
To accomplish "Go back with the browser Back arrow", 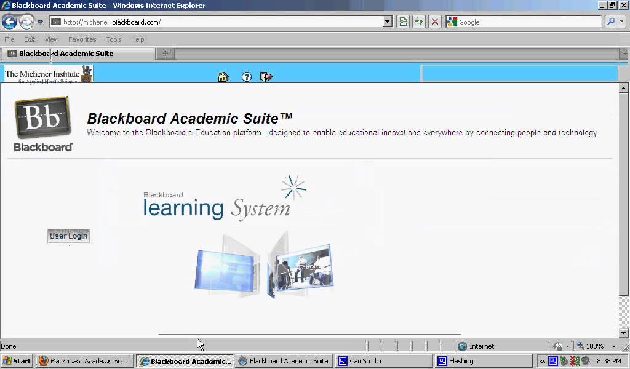I will pyautogui.click(x=9, y=22).
